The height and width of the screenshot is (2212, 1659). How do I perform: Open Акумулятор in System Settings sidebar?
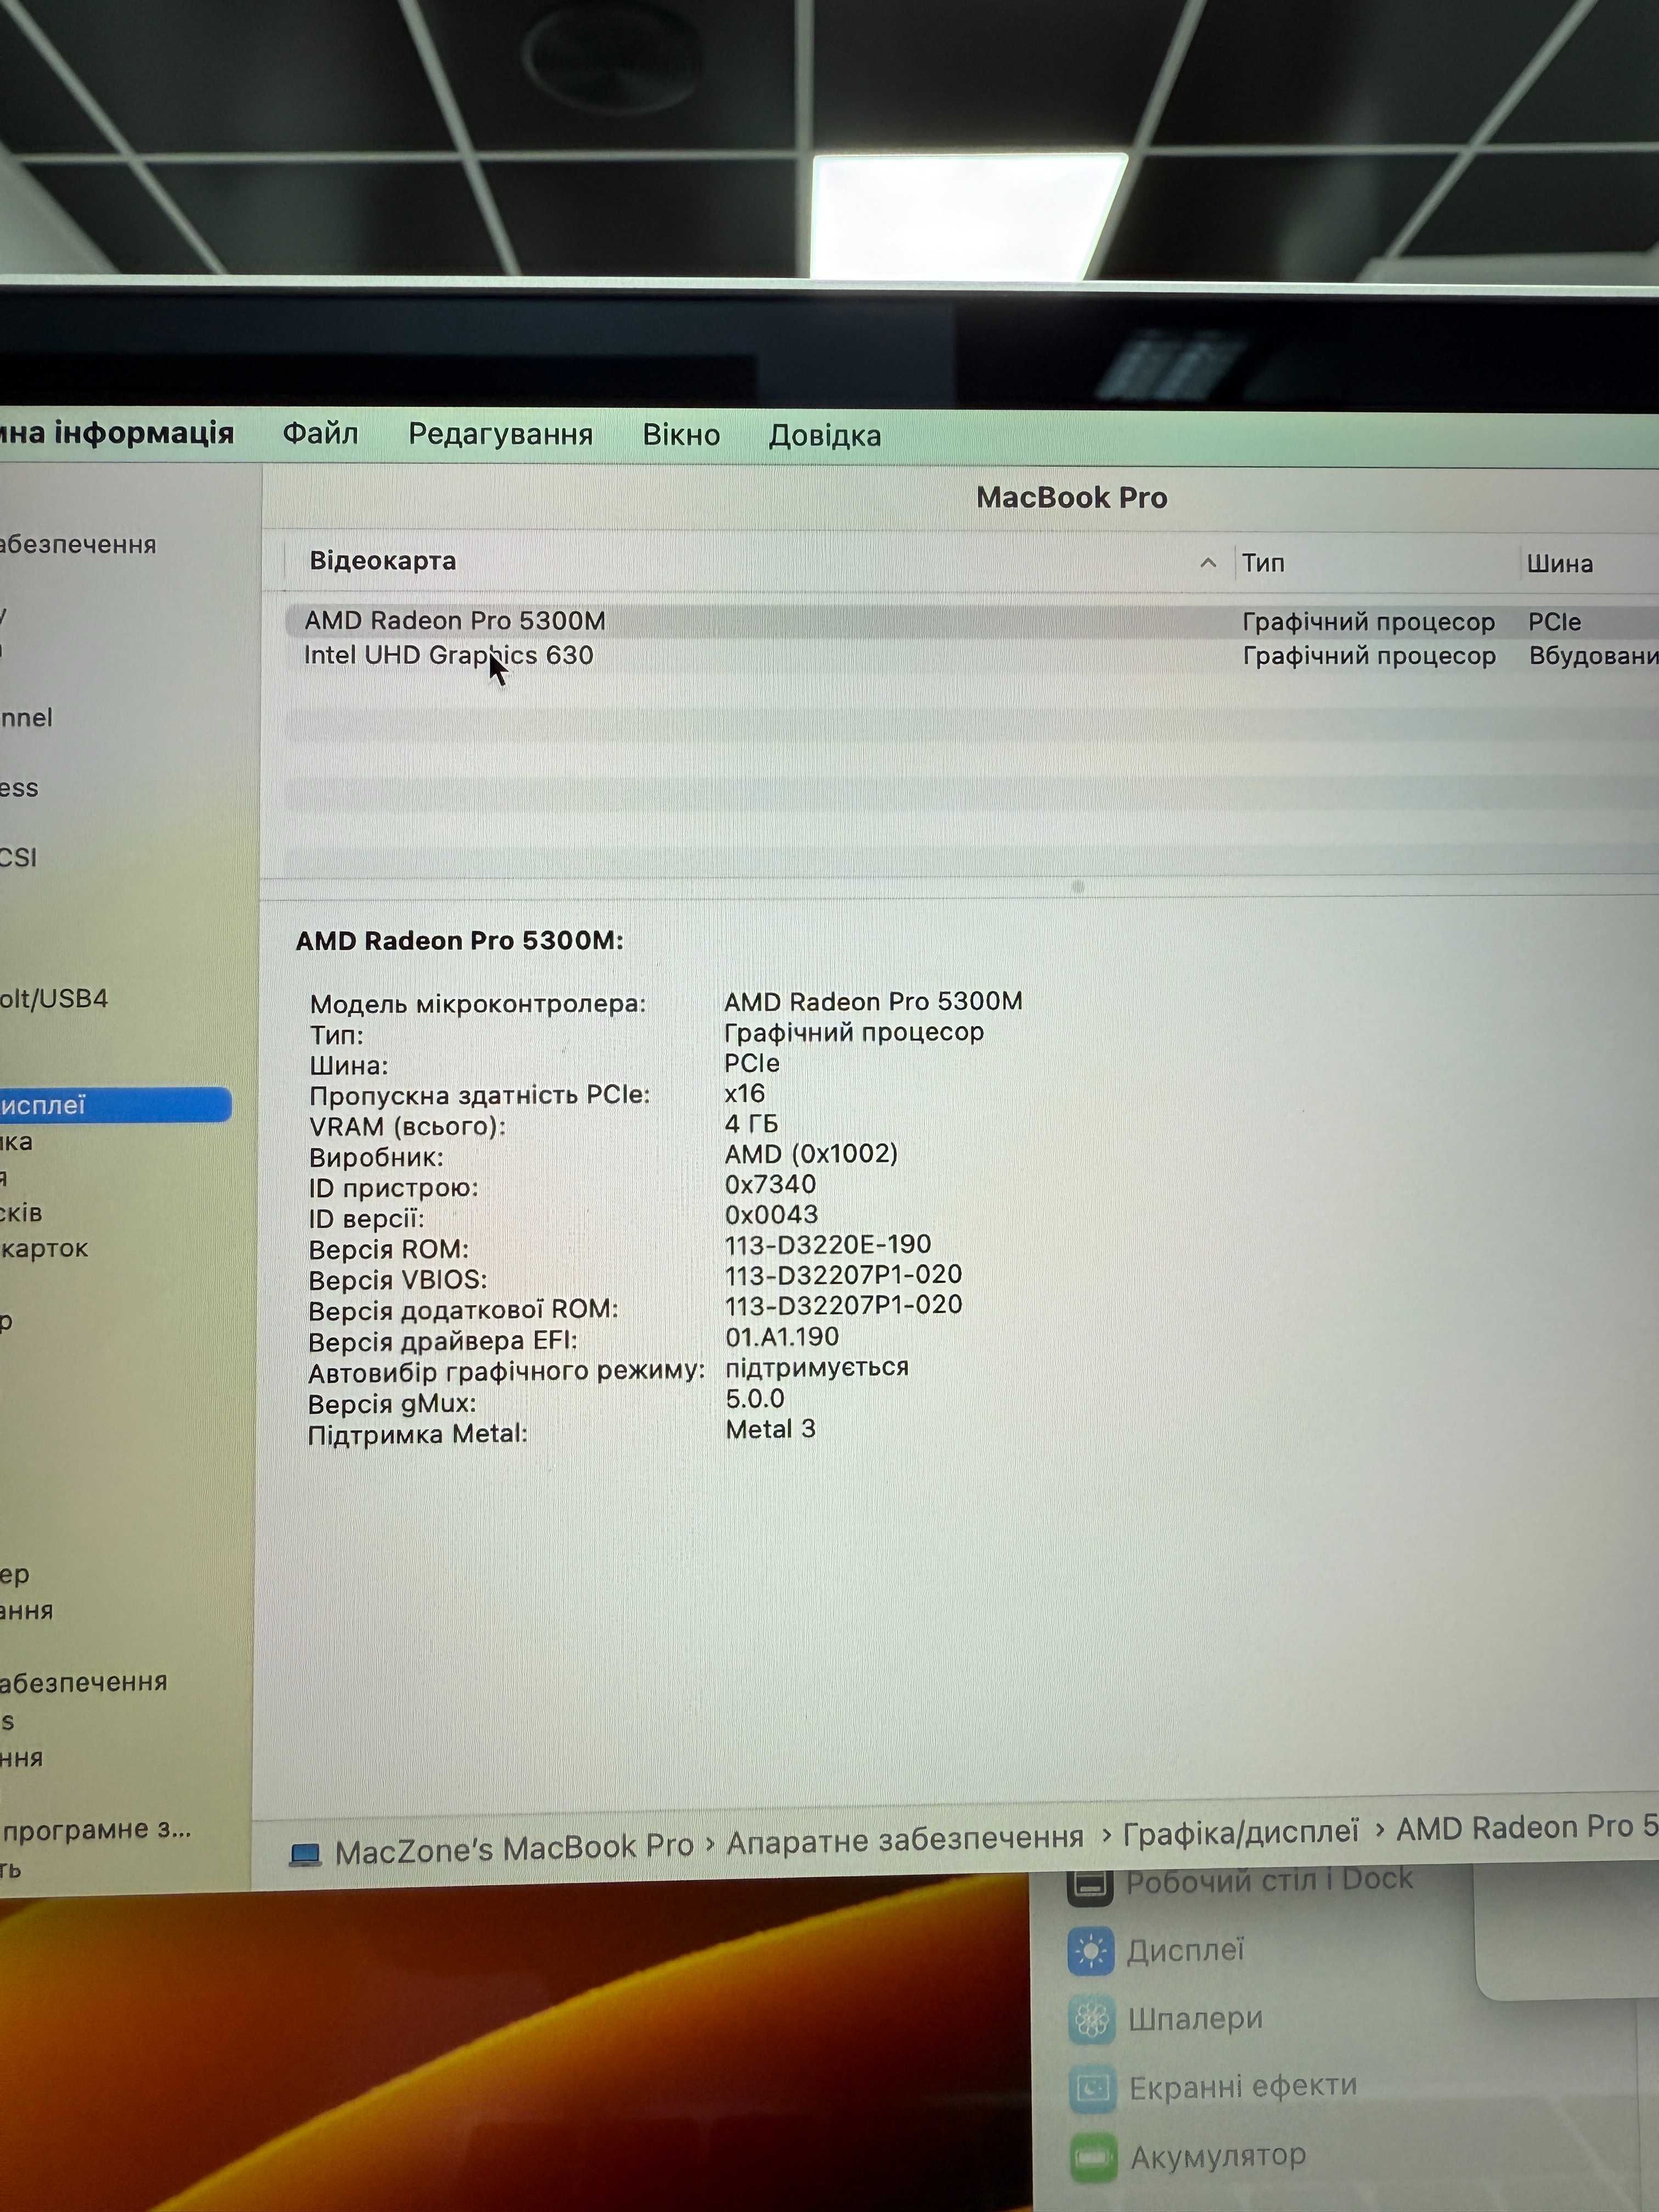coord(1218,2155)
